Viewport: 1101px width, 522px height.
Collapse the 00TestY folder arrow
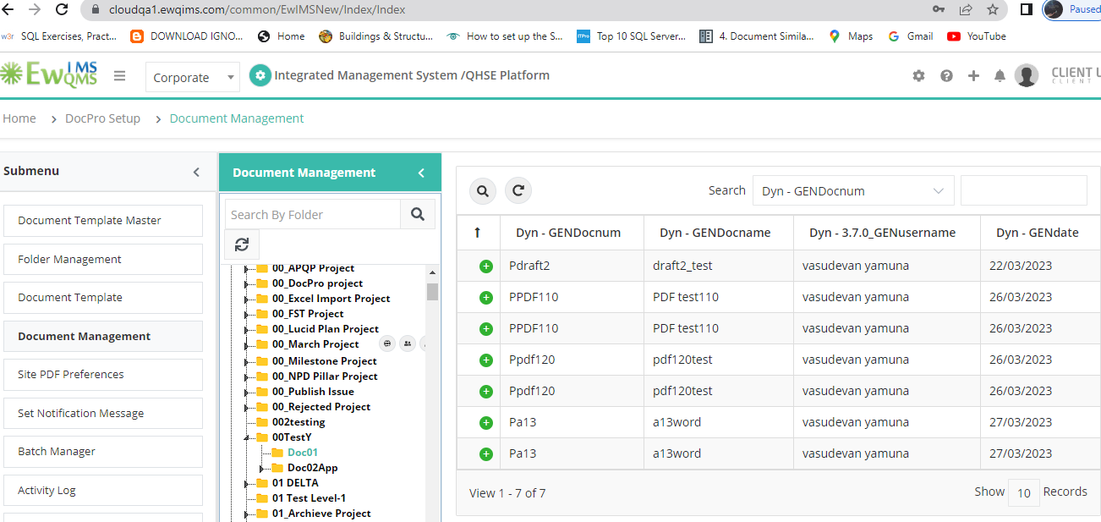(247, 438)
